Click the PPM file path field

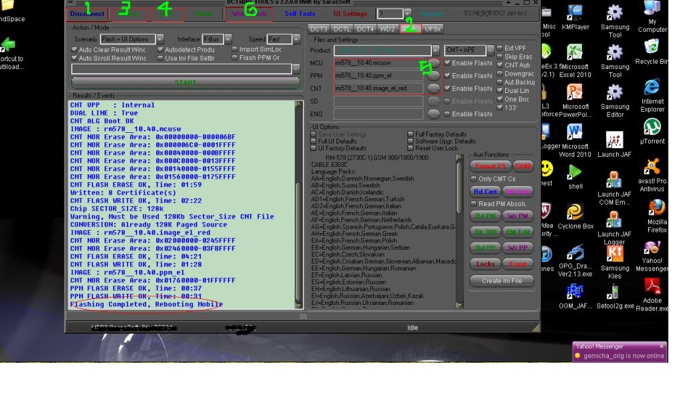(378, 76)
